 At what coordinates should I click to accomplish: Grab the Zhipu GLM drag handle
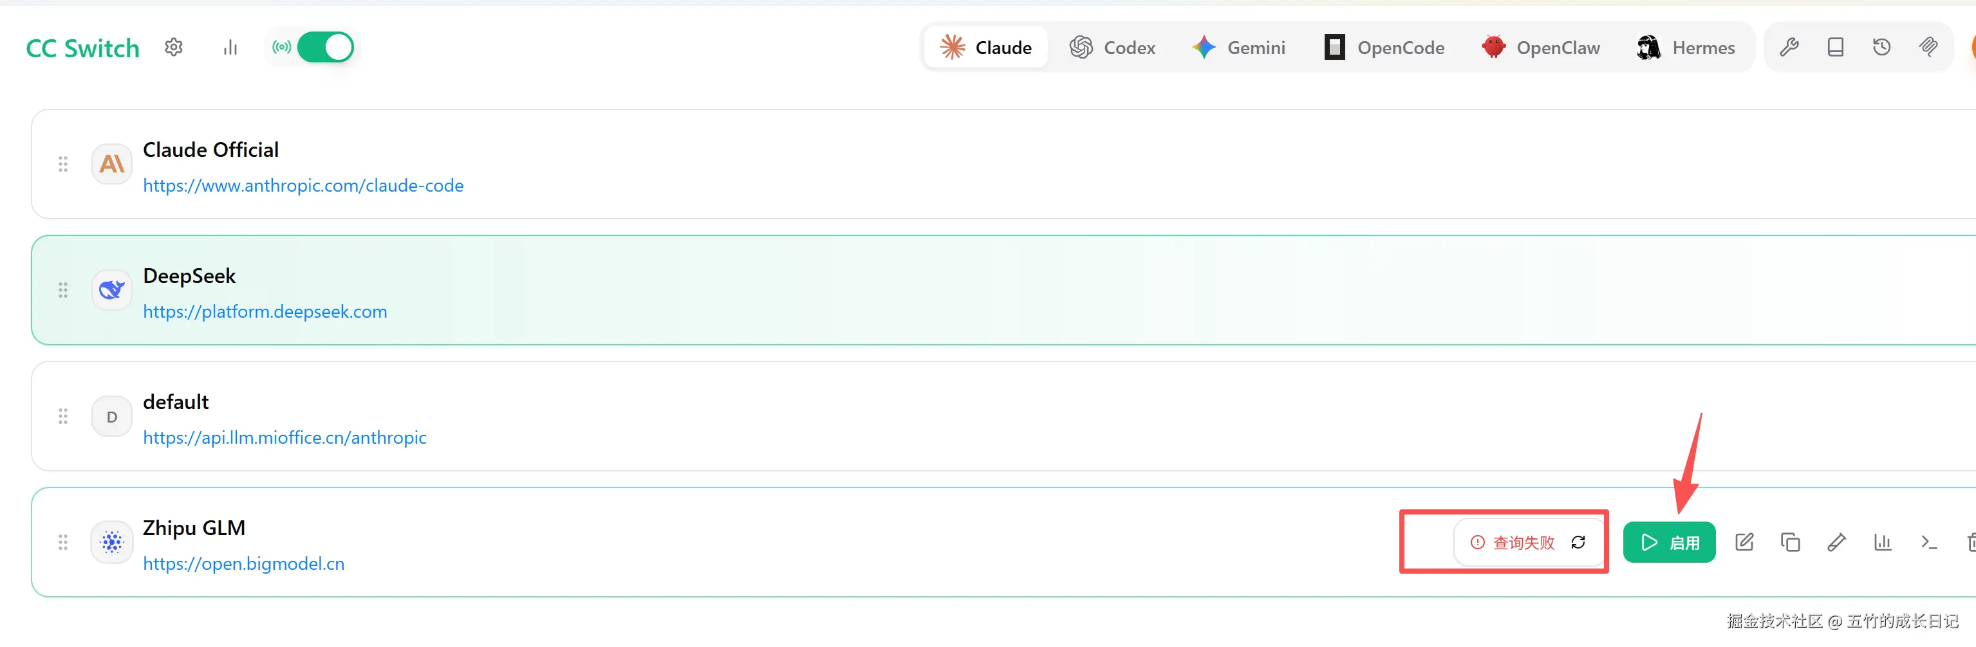(x=63, y=543)
